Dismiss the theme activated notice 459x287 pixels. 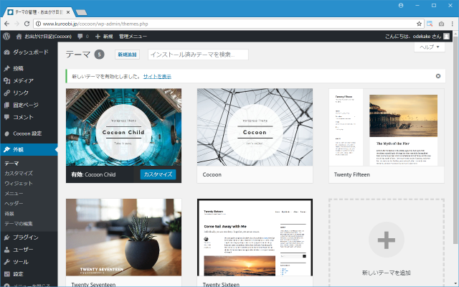pyautogui.click(x=437, y=75)
